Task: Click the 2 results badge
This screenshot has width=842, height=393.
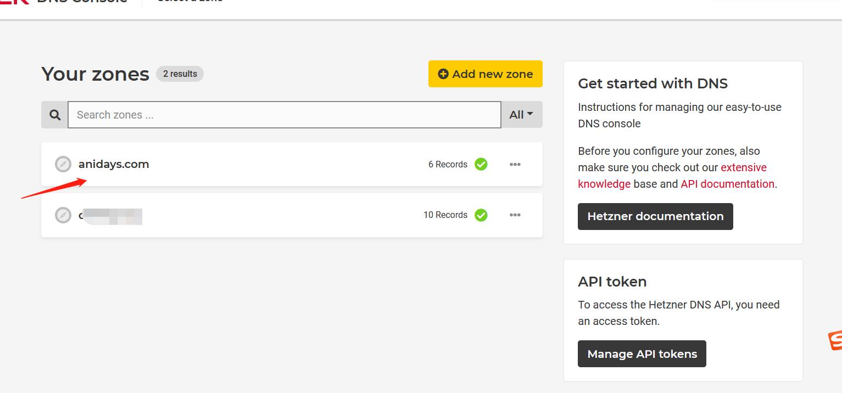Action: coord(180,74)
